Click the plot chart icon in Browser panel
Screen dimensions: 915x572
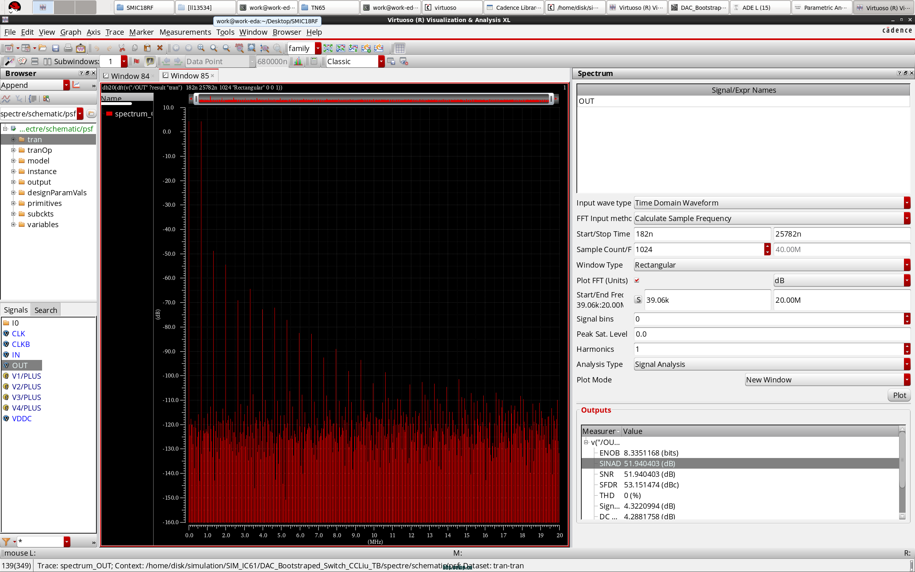coord(76,85)
